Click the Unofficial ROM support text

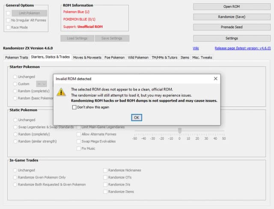coord(90,27)
